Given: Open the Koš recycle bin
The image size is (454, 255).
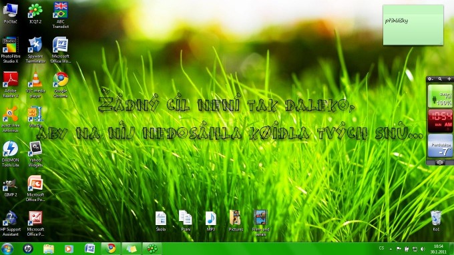Looking at the screenshot, I should (x=436, y=221).
